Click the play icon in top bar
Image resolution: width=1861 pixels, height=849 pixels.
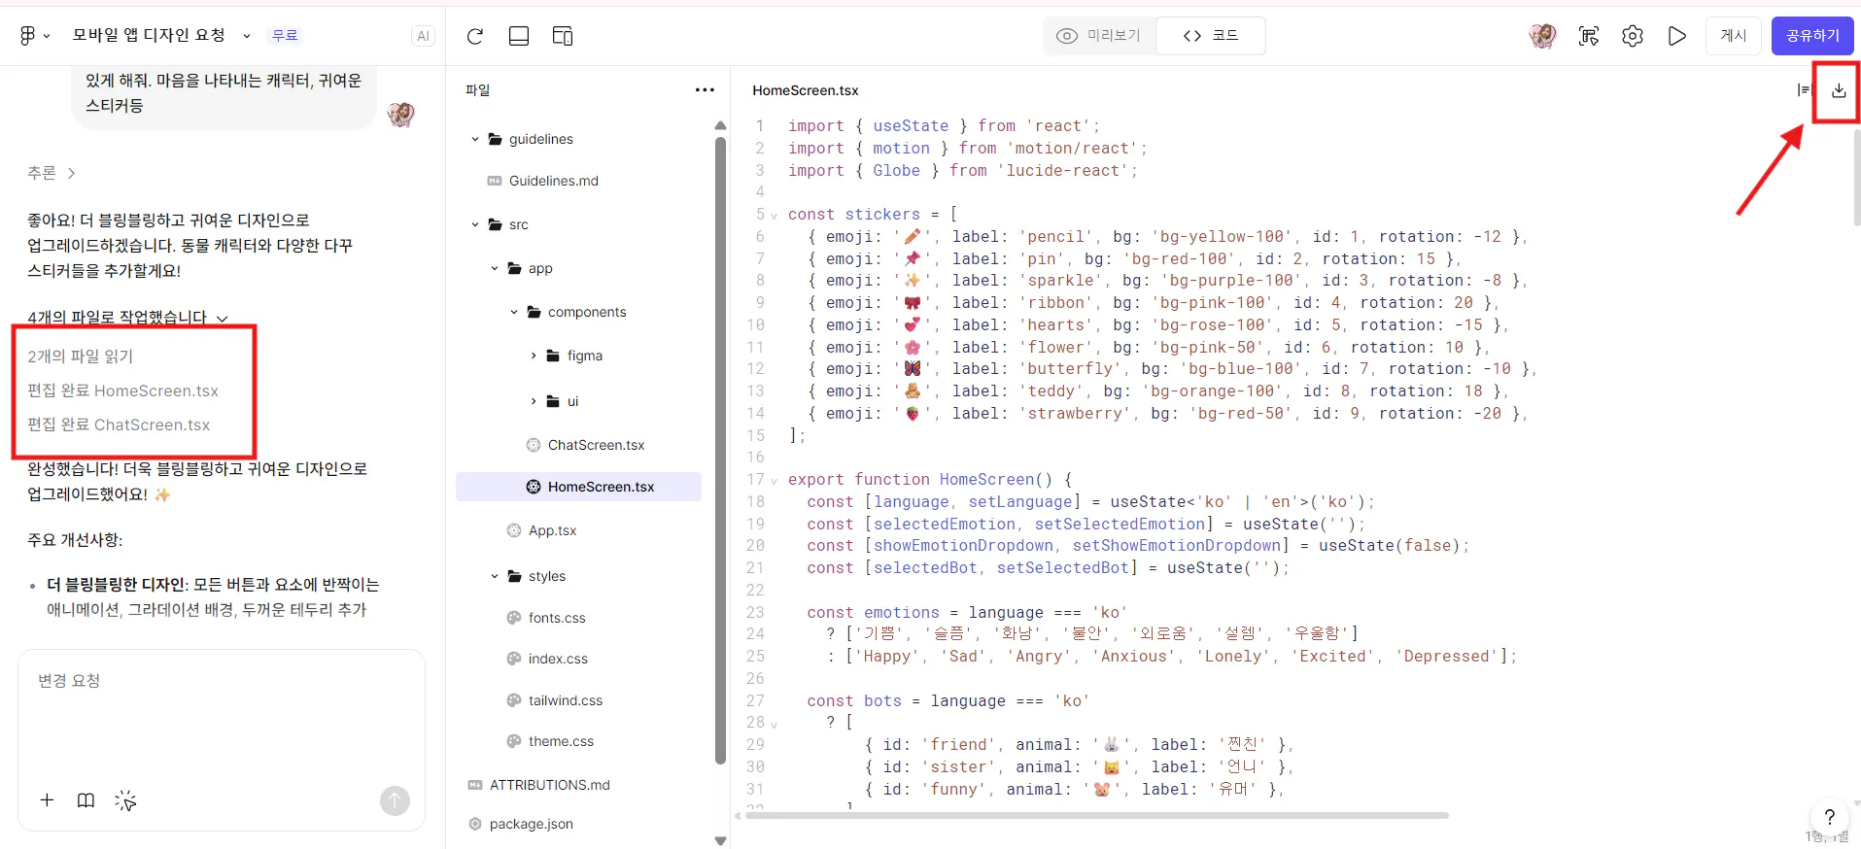click(1676, 36)
